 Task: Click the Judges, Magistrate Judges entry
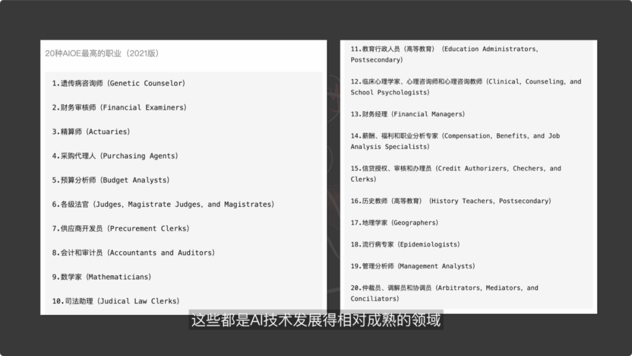click(163, 204)
